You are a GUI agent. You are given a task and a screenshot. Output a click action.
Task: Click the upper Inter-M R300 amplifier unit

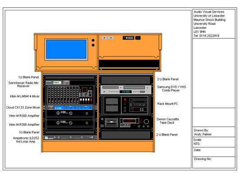click(70, 115)
